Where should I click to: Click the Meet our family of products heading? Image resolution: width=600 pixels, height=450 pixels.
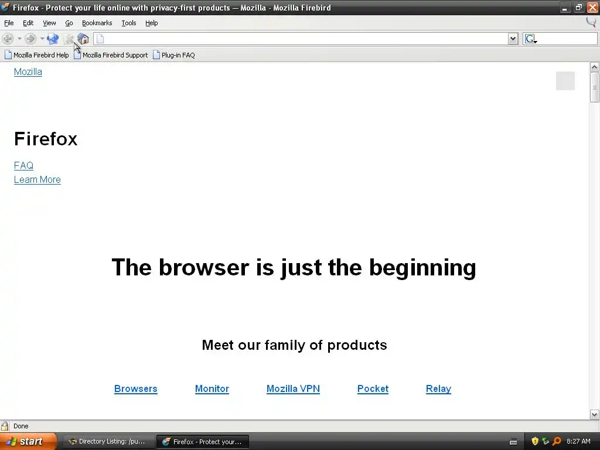[x=294, y=345]
